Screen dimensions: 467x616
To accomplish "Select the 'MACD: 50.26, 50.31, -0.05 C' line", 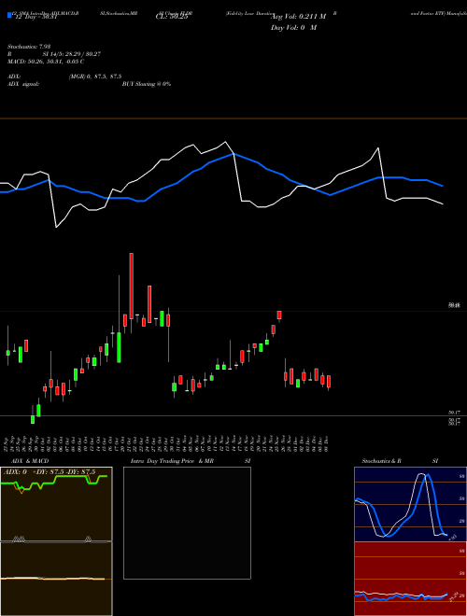I will tap(46, 62).
